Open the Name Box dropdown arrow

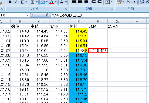click(27, 15)
